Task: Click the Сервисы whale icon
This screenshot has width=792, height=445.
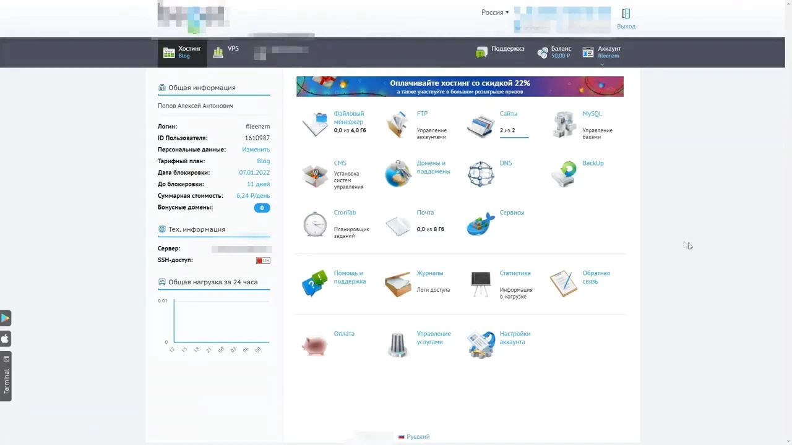Action: click(481, 224)
